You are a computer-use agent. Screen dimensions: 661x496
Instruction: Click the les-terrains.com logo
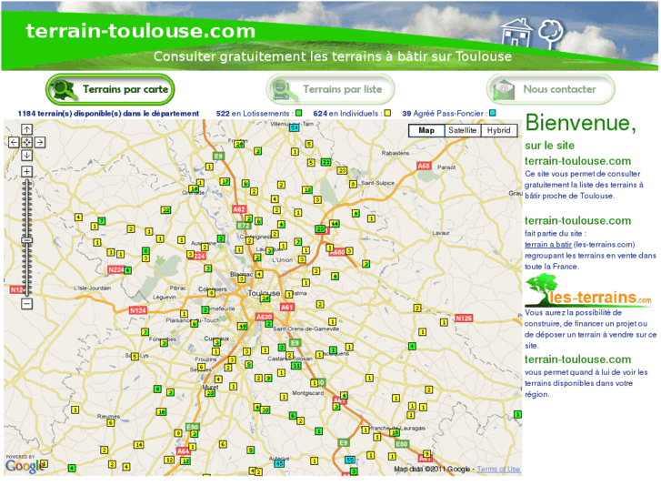588,290
